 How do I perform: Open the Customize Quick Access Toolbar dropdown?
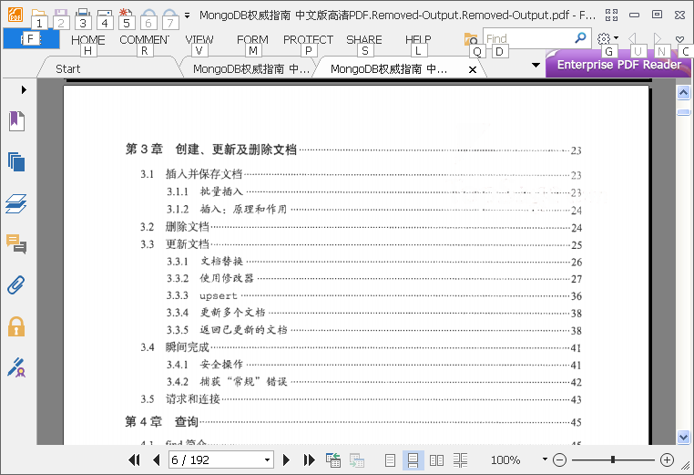[188, 15]
